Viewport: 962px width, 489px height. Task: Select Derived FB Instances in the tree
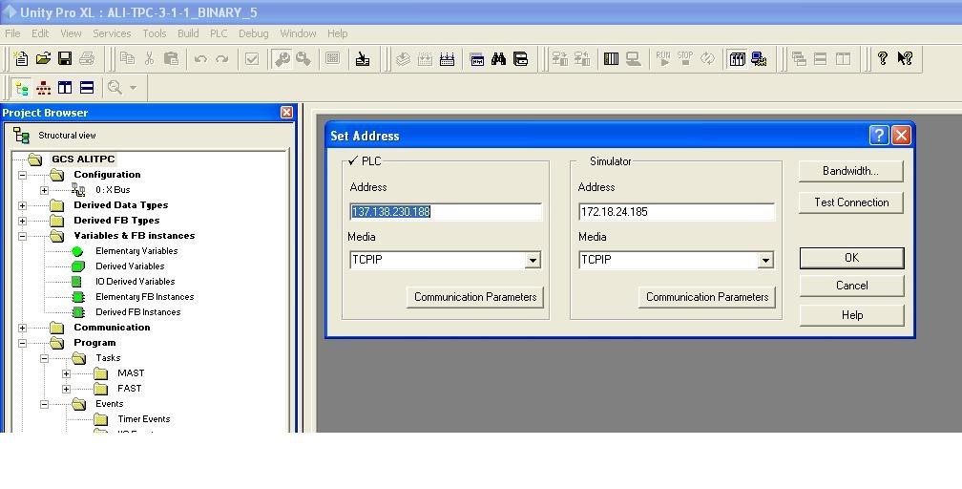pyautogui.click(x=138, y=312)
